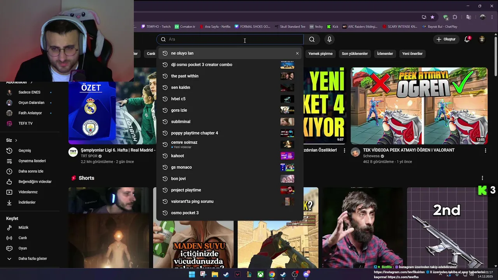The image size is (498, 280).
Task: Go to Oyun in Keşfet section
Action: [23, 248]
